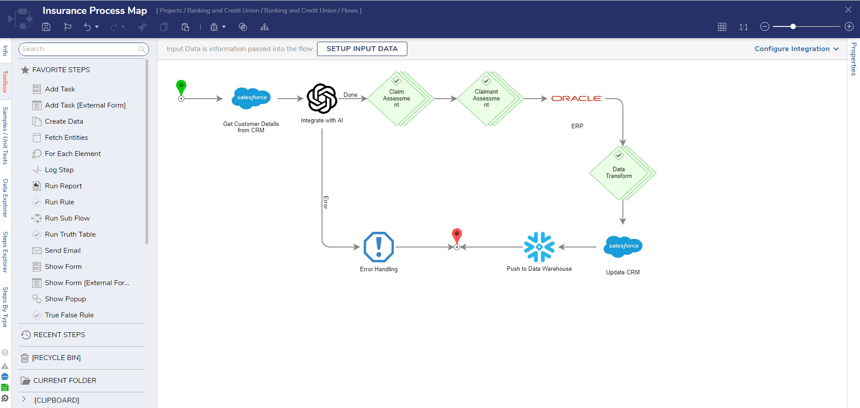The height and width of the screenshot is (408, 860).
Task: Click the Redo arrow icon
Action: 114,27
